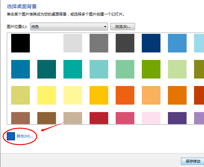204x167 pixels.
Task: Choose the hot pink swatch
Action: click(125, 118)
